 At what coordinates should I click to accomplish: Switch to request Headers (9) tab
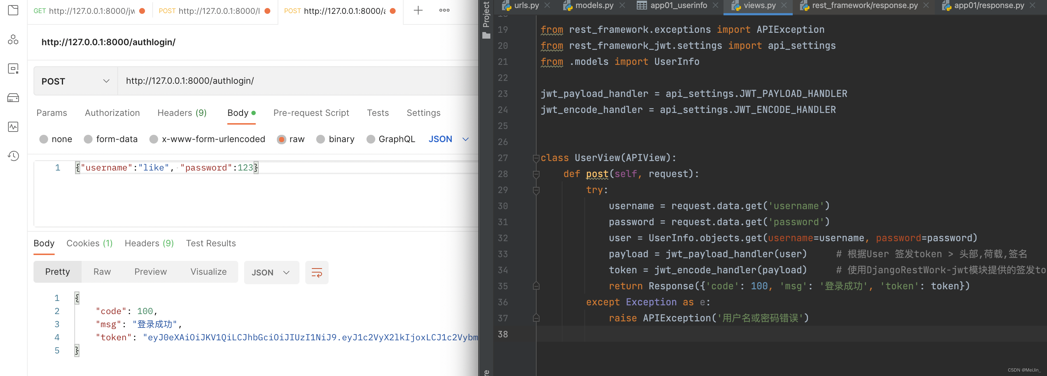pos(182,113)
